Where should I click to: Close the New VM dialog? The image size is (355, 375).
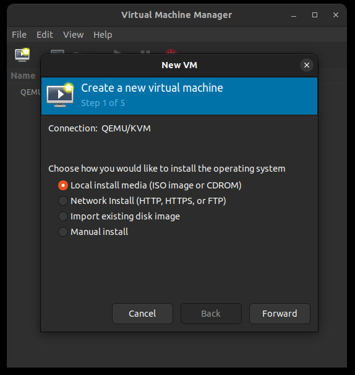(x=307, y=65)
